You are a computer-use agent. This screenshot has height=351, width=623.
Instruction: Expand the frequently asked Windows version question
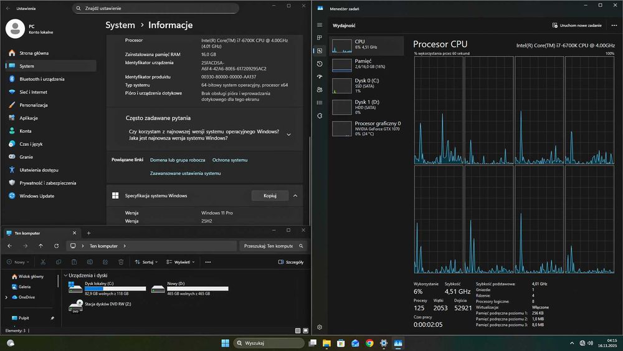(x=289, y=135)
